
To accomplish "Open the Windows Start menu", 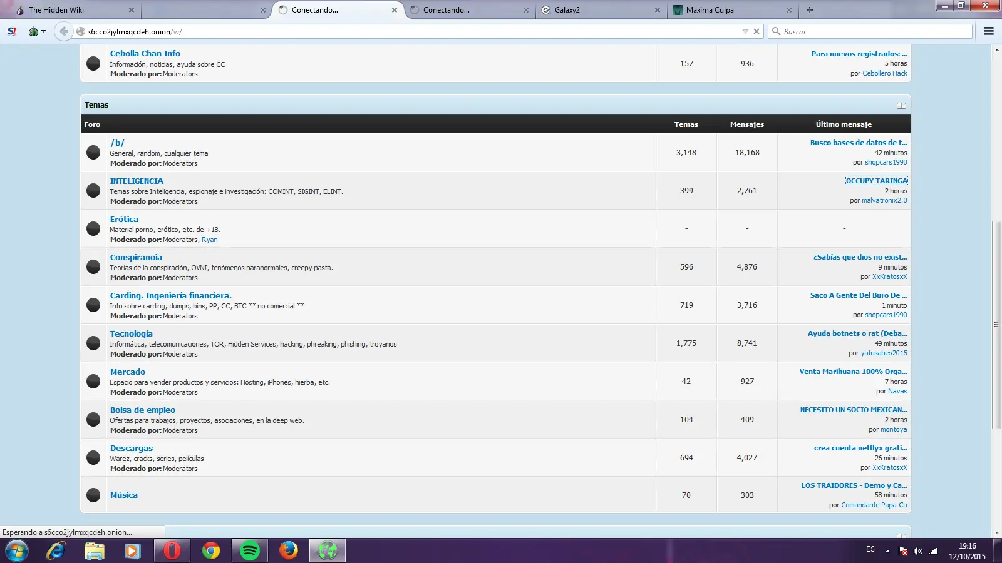I will coord(17,551).
